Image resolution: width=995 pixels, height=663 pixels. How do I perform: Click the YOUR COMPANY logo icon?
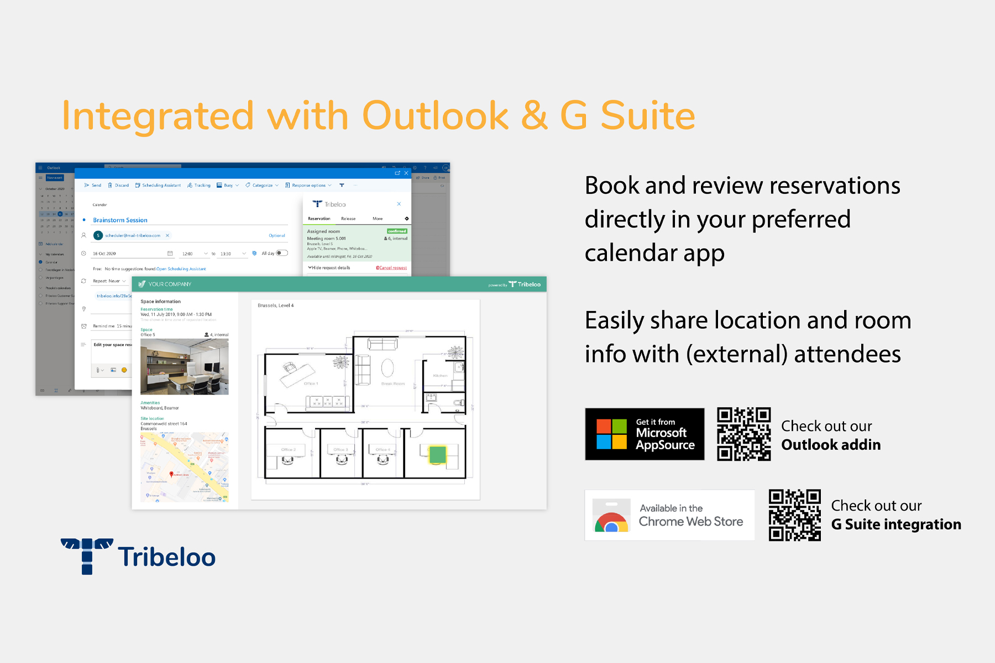click(142, 284)
